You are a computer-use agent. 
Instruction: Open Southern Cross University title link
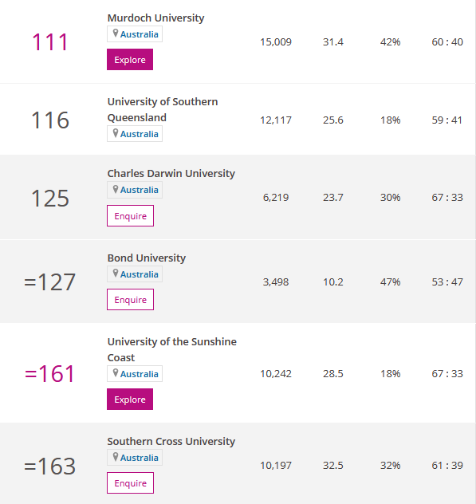(x=171, y=442)
